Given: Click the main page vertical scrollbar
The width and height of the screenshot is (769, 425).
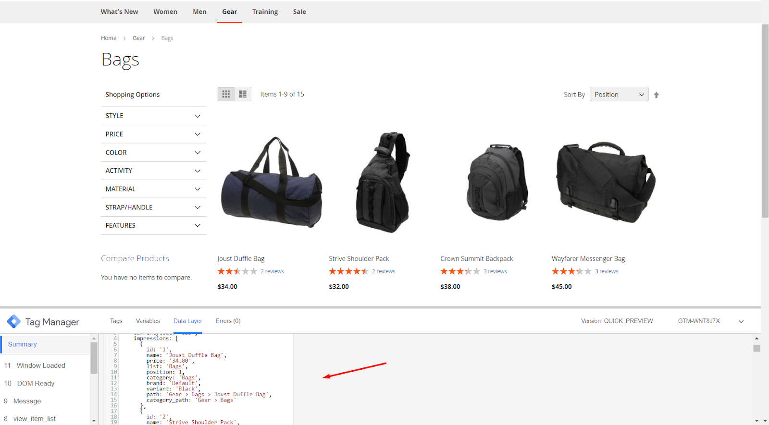Looking at the screenshot, I should click(x=765, y=120).
